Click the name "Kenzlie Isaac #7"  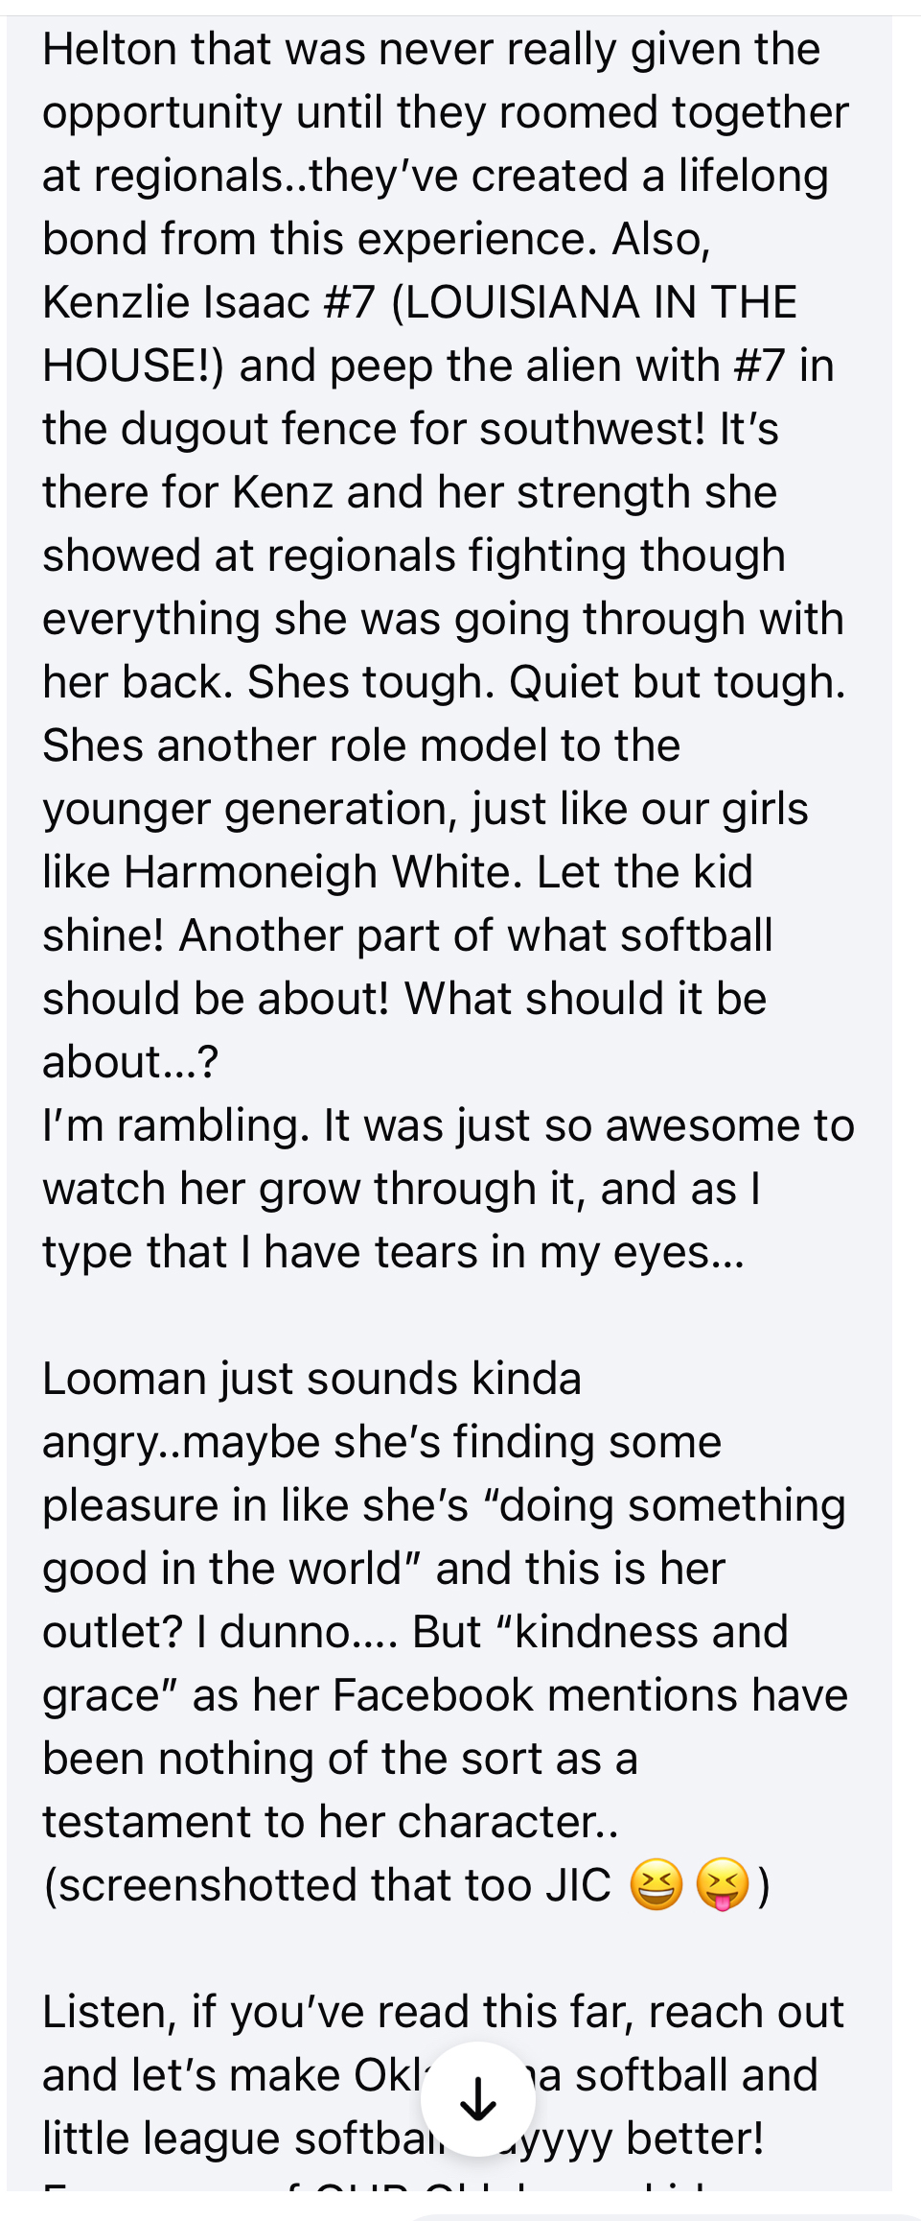click(208, 303)
